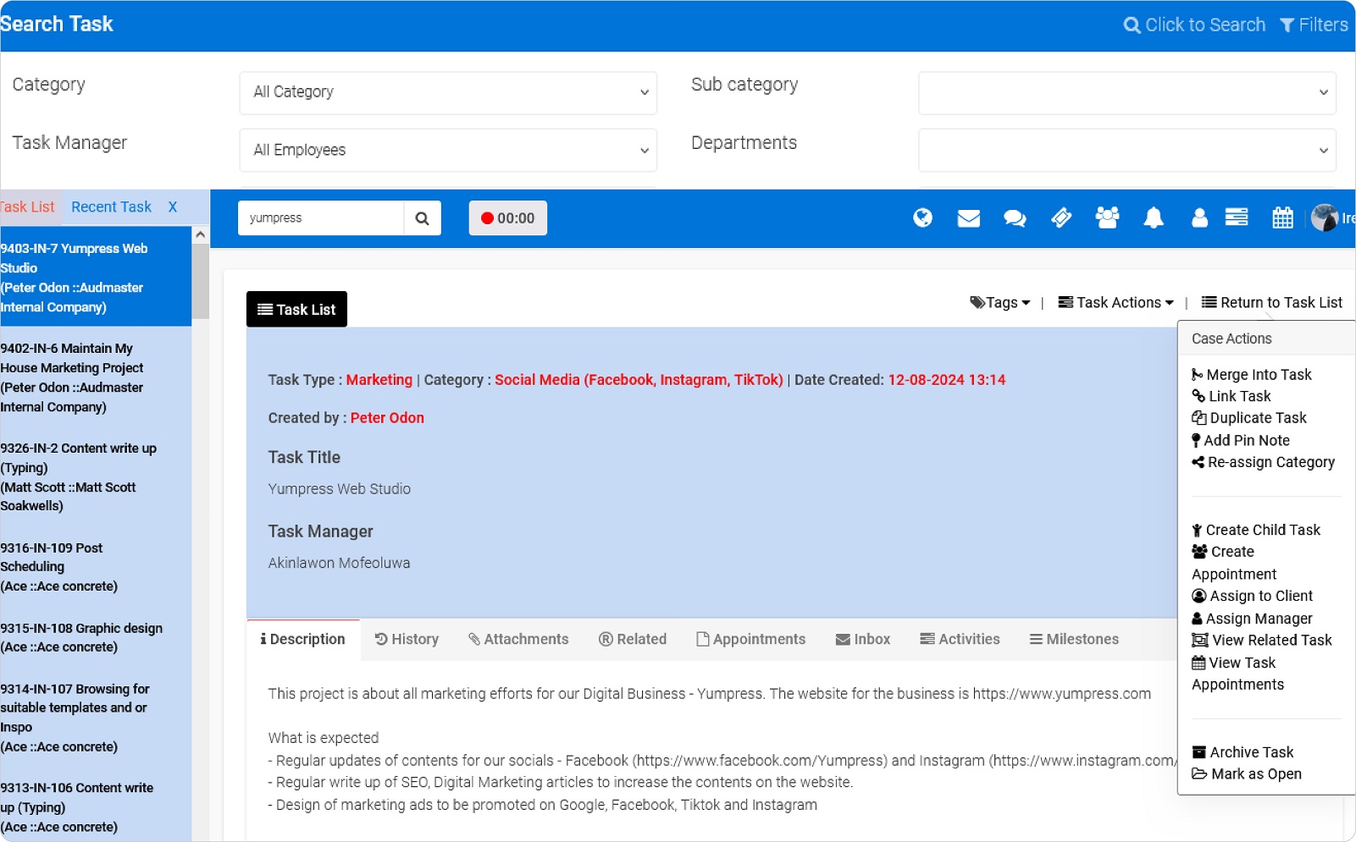1356x842 pixels.
Task: Open the tags icon next to search
Action: (x=1060, y=217)
